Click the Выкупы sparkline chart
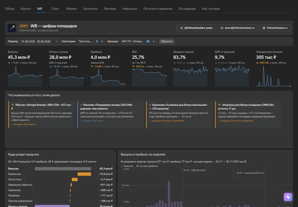The width and height of the screenshot is (298, 207). coord(25,76)
